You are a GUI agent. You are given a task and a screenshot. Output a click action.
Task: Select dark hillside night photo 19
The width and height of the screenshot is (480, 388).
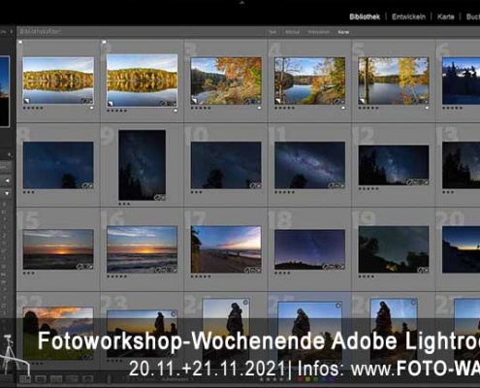coord(394,249)
